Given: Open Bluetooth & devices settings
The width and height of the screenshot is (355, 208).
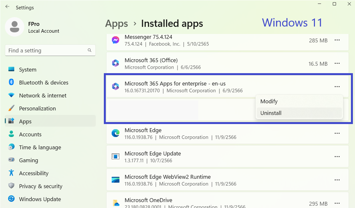Looking at the screenshot, I should pyautogui.click(x=43, y=83).
